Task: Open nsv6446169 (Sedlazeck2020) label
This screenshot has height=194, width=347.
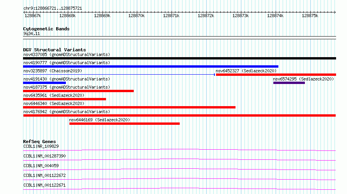Action: click(99, 120)
